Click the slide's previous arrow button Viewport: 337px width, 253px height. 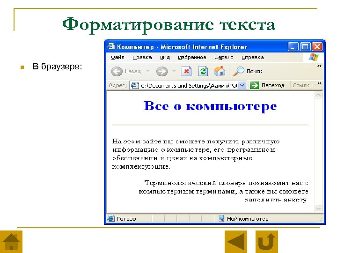236,242
